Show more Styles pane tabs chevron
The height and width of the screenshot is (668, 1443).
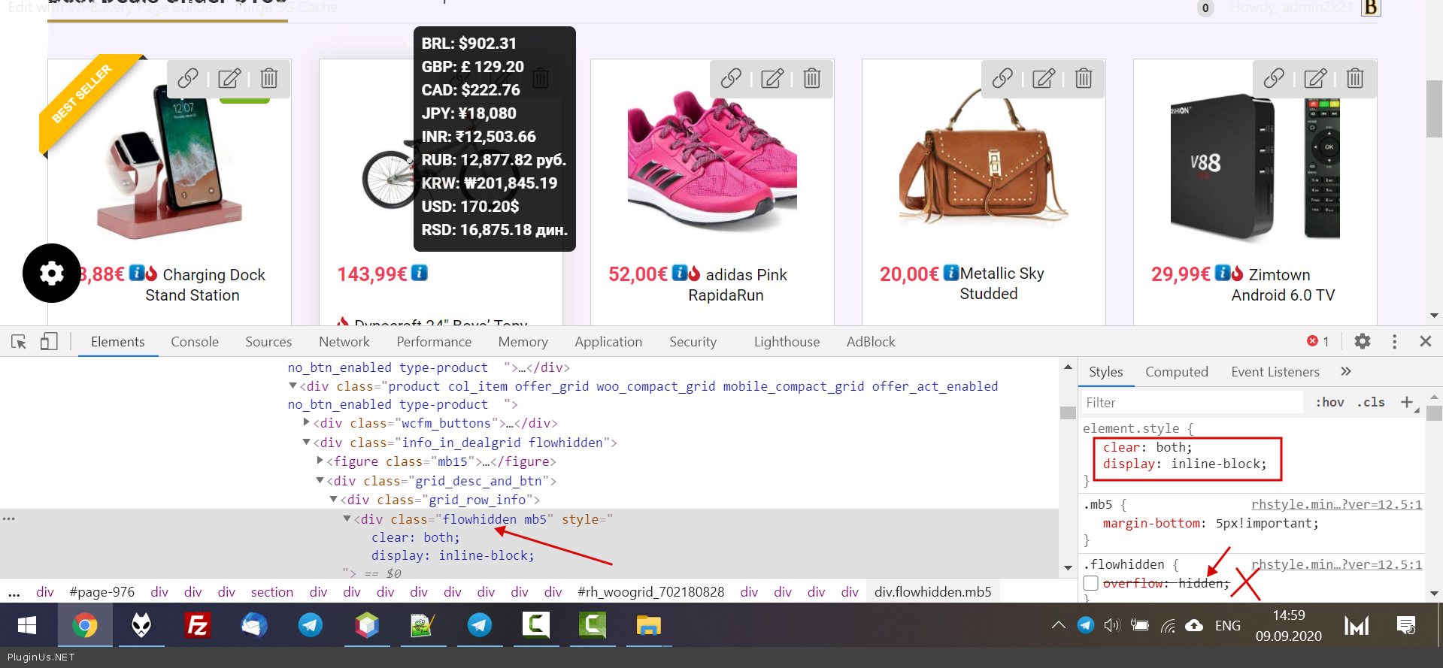(1345, 371)
